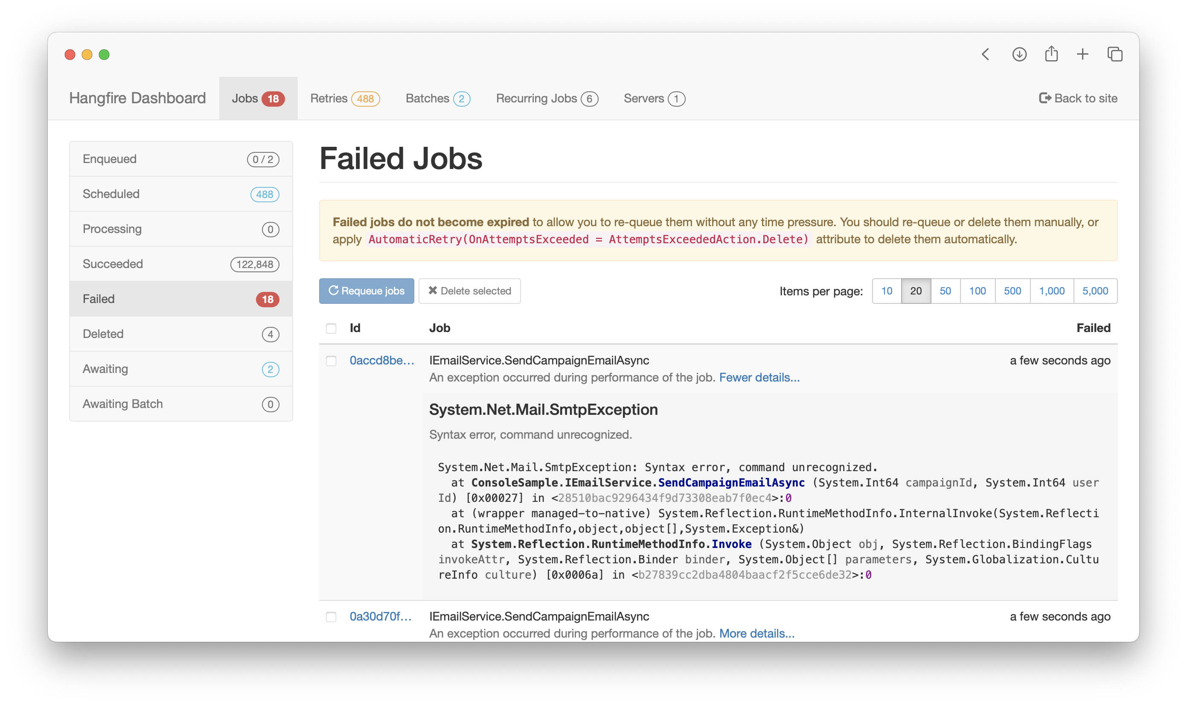Set items per page to 50
1187x705 pixels.
pyautogui.click(x=945, y=291)
